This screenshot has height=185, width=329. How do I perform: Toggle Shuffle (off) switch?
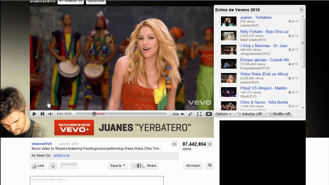[x=278, y=114]
